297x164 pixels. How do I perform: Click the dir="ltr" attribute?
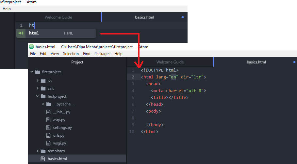[x=192, y=77]
